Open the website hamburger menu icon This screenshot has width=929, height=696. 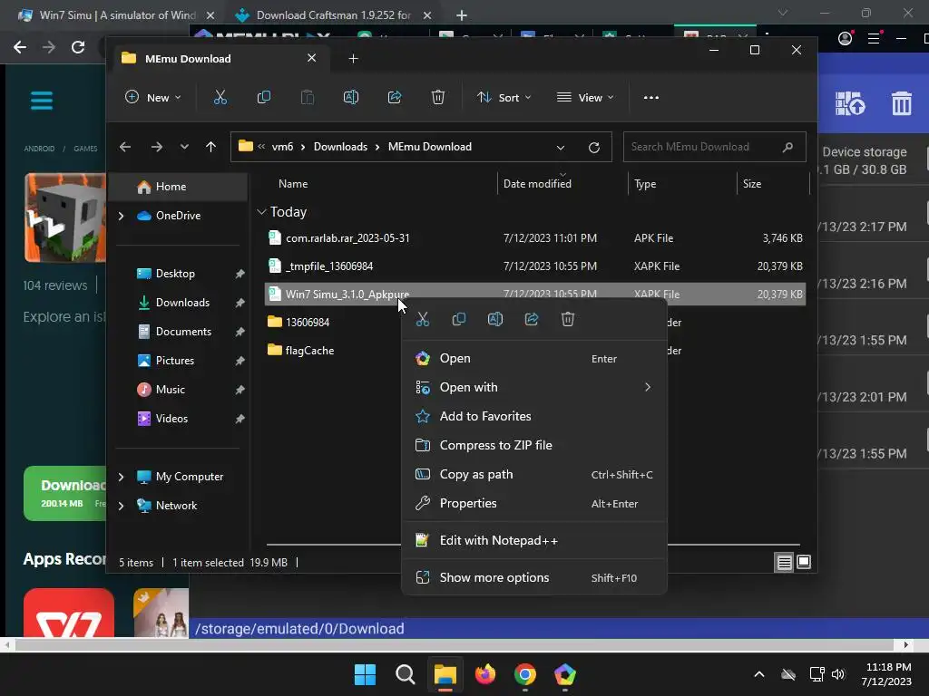(x=42, y=101)
